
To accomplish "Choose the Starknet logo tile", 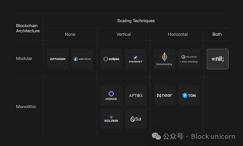I will [x=136, y=59].
